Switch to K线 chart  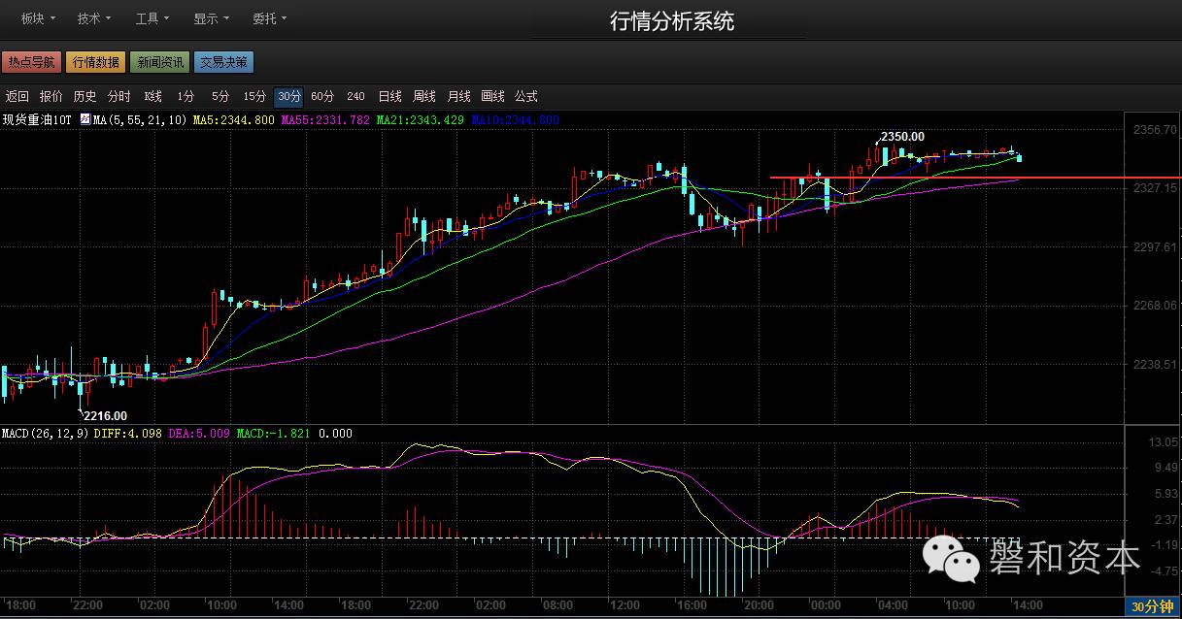tap(152, 96)
